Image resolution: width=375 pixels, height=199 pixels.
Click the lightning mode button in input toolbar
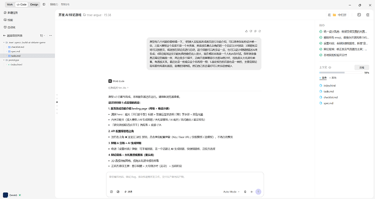128,191
